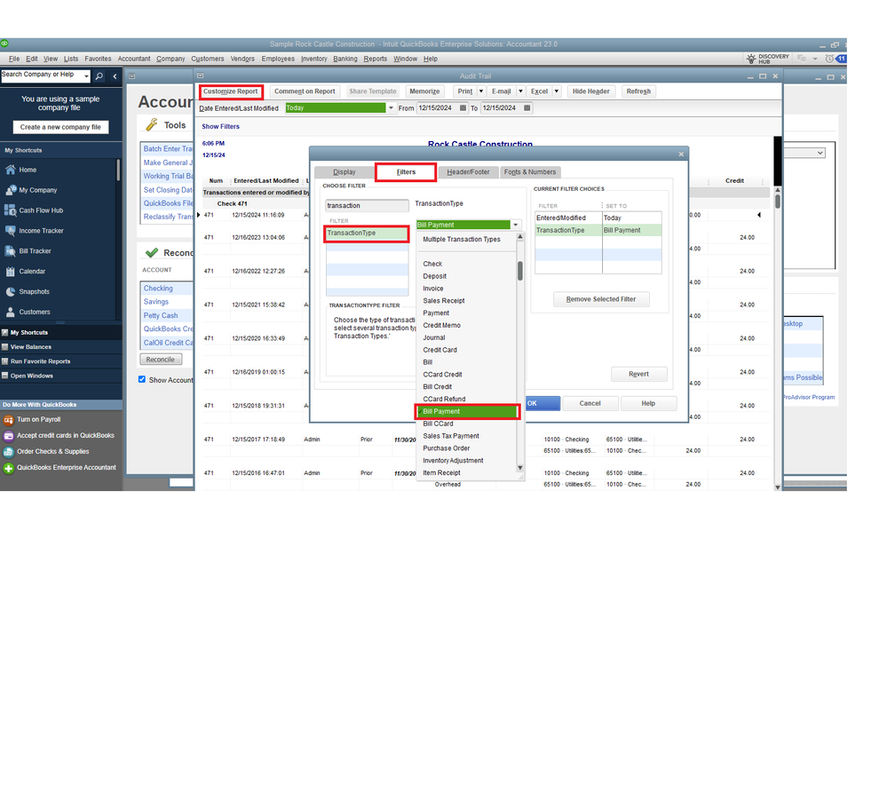The image size is (887, 808).
Task: Choose Journal in transaction type list
Action: click(x=434, y=337)
